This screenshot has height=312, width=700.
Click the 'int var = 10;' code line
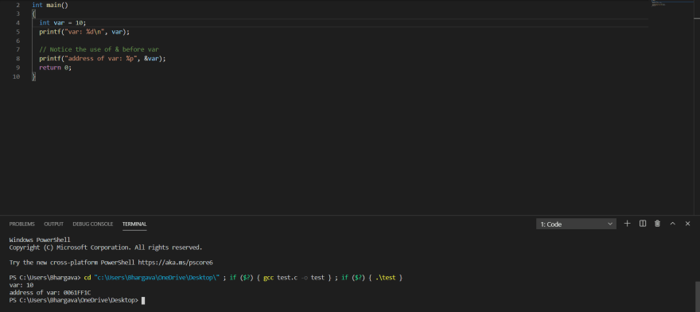pyautogui.click(x=63, y=23)
